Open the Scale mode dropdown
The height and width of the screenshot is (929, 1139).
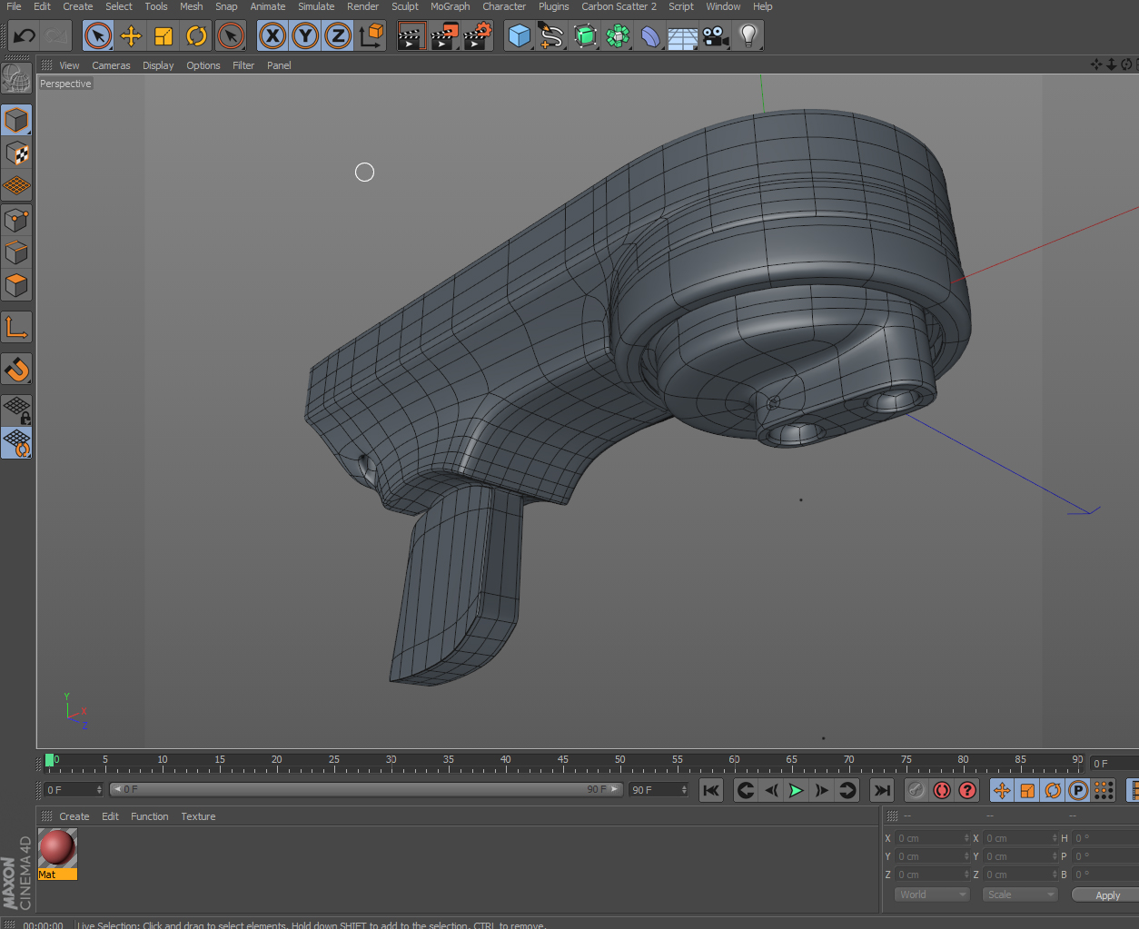click(1021, 894)
